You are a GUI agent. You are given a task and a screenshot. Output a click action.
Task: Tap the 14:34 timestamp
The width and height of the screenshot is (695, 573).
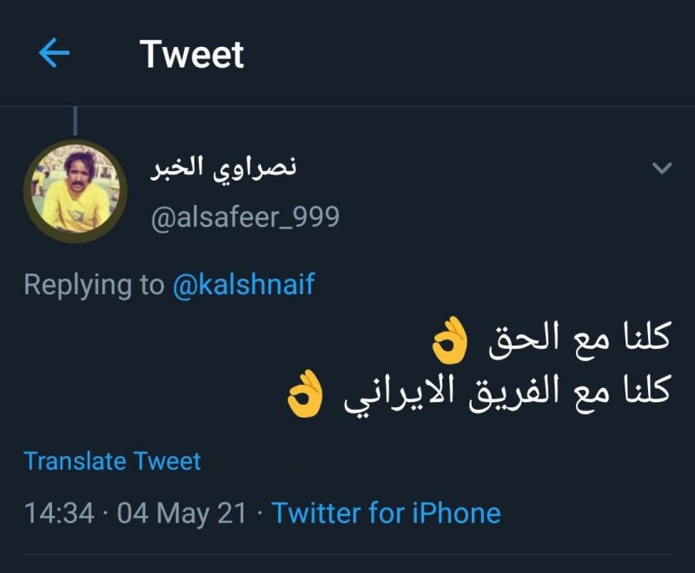tap(59, 512)
